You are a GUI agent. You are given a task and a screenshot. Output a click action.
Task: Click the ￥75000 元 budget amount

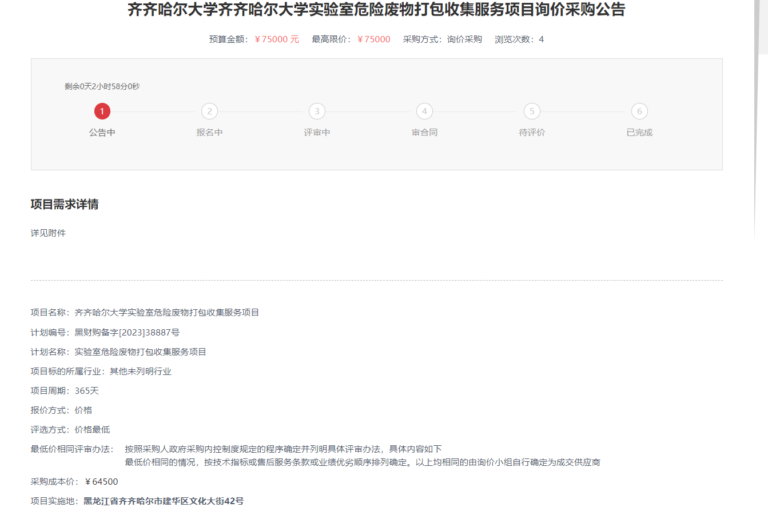276,39
